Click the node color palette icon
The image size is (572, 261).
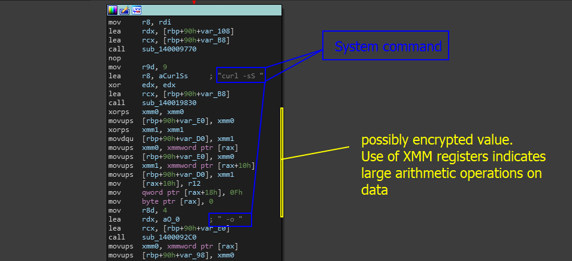113,10
